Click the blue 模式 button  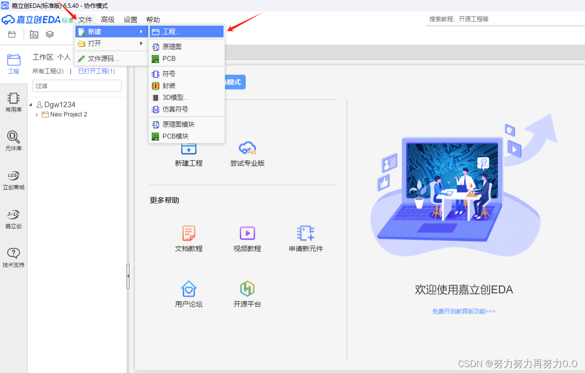[235, 82]
